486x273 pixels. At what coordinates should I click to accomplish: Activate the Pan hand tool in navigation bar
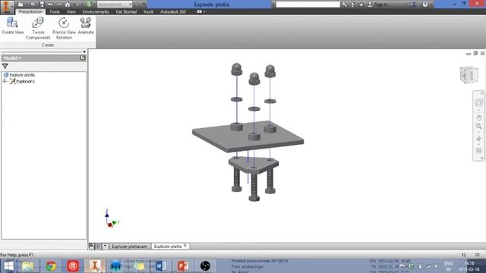pos(478,118)
